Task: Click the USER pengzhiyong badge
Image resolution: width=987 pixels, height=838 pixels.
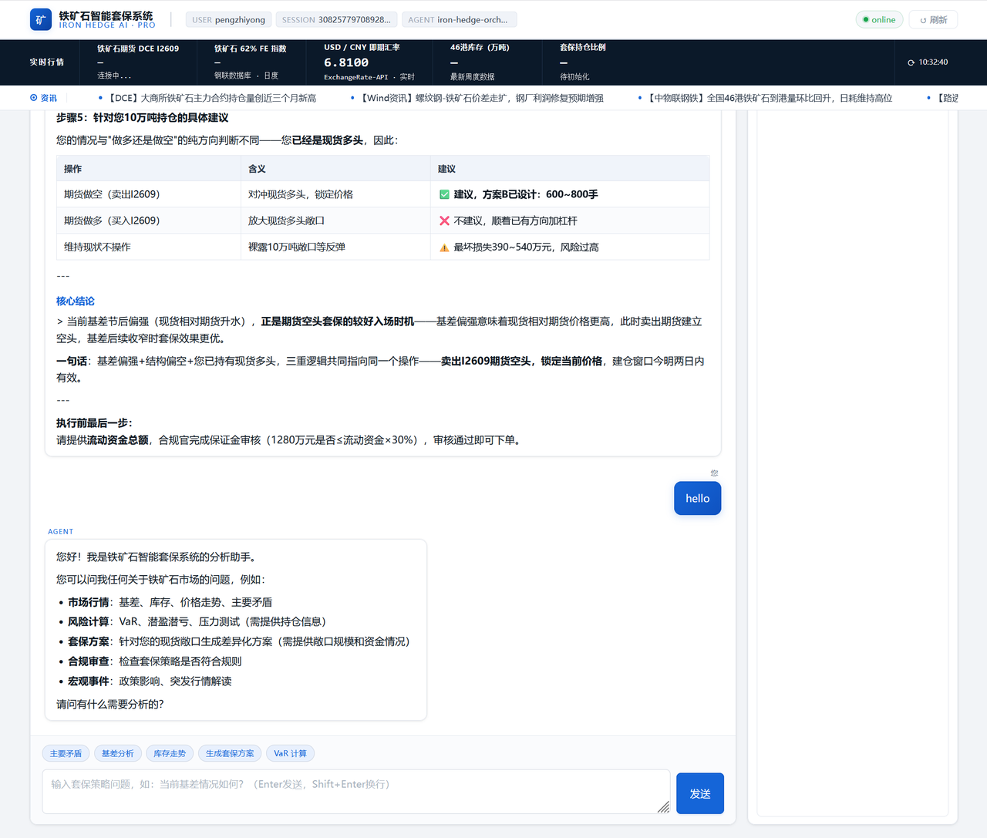Action: (x=228, y=20)
